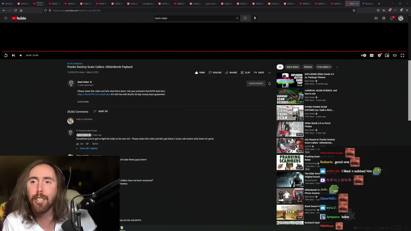Create a clip with the Clip button
Screen dimensions: 411x231
245,73
